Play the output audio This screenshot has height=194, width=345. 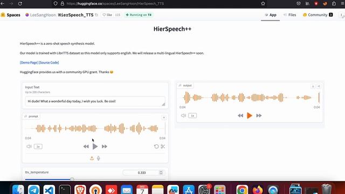[249, 115]
